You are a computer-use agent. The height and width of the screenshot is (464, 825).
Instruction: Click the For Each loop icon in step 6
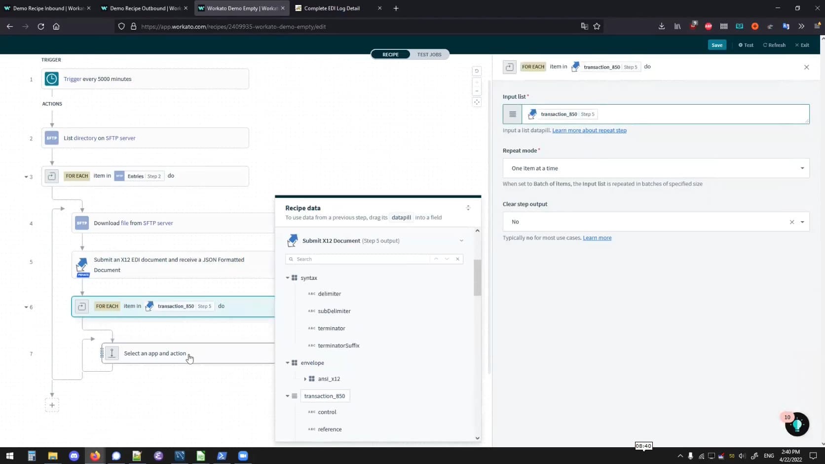82,307
